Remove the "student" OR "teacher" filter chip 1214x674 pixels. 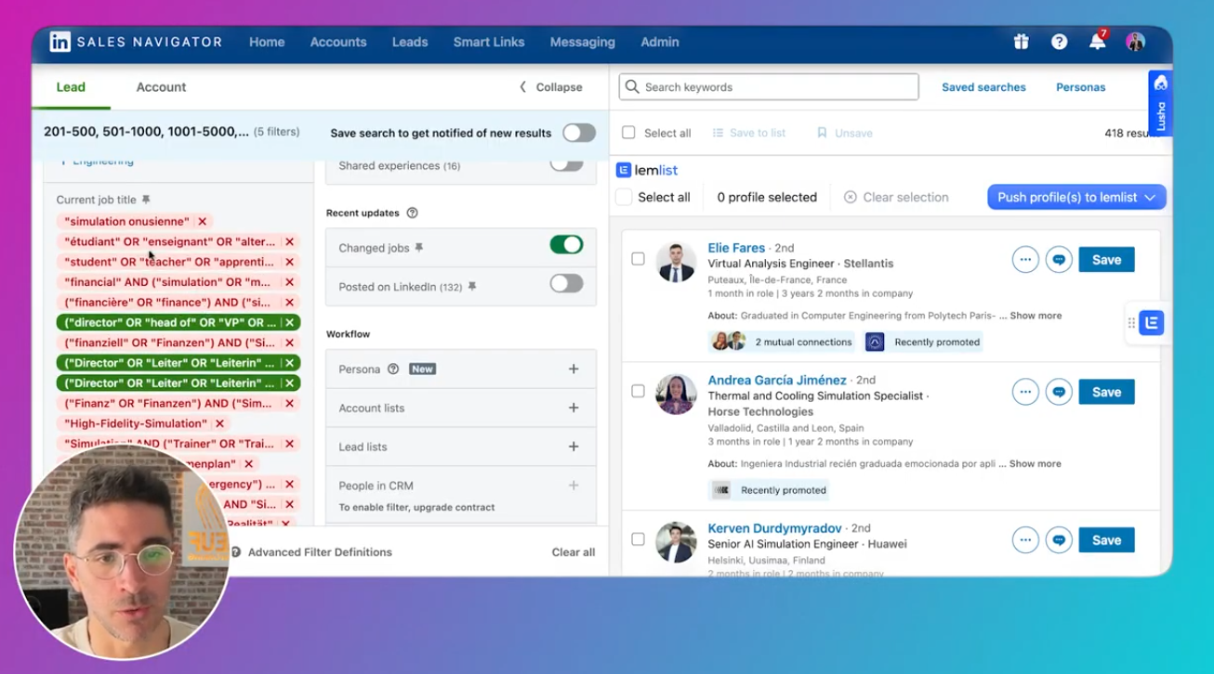pyautogui.click(x=289, y=262)
